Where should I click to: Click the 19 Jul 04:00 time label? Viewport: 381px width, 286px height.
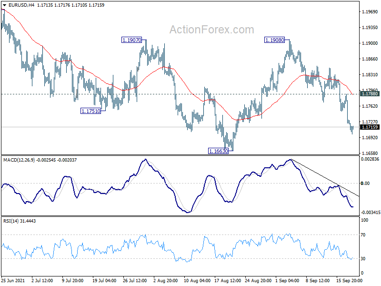pos(104,280)
